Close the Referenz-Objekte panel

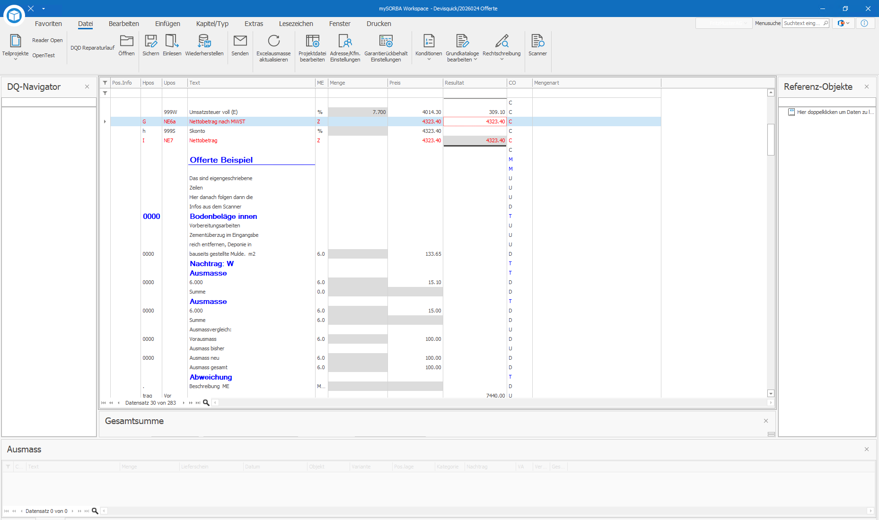click(867, 87)
